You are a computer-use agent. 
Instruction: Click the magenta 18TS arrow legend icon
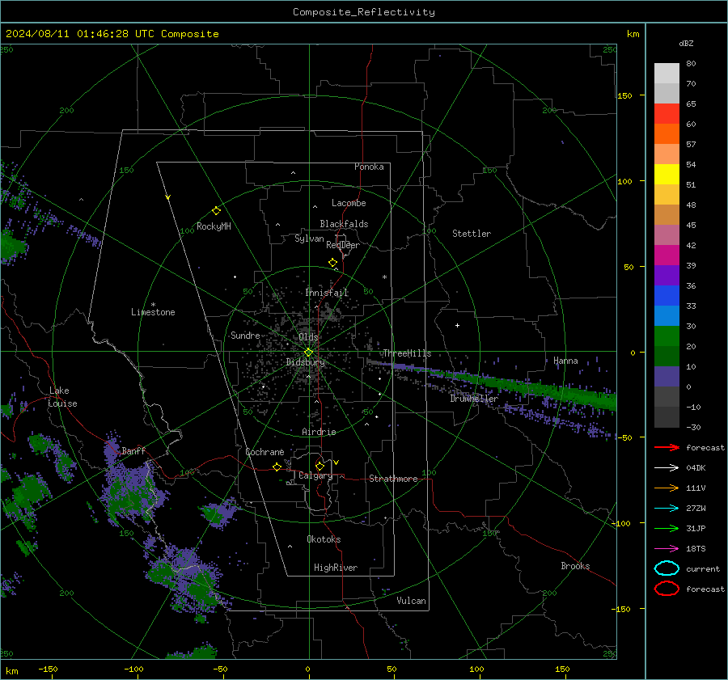tap(667, 549)
